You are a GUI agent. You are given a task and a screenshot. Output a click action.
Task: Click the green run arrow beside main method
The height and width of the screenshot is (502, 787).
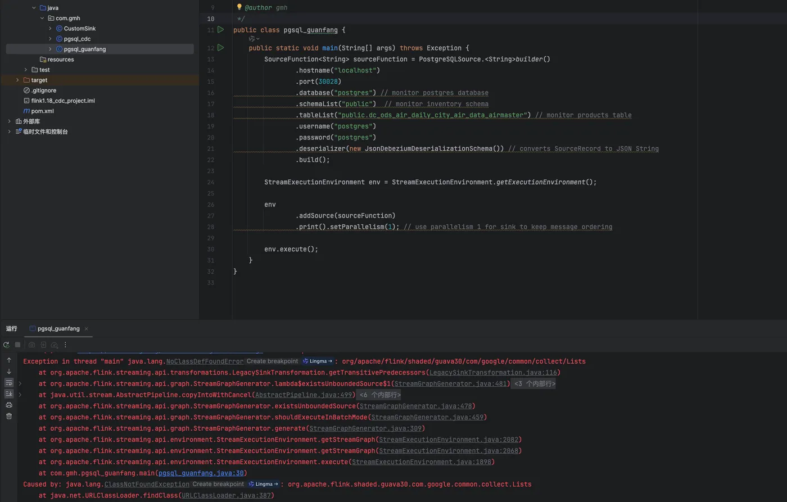pos(220,48)
